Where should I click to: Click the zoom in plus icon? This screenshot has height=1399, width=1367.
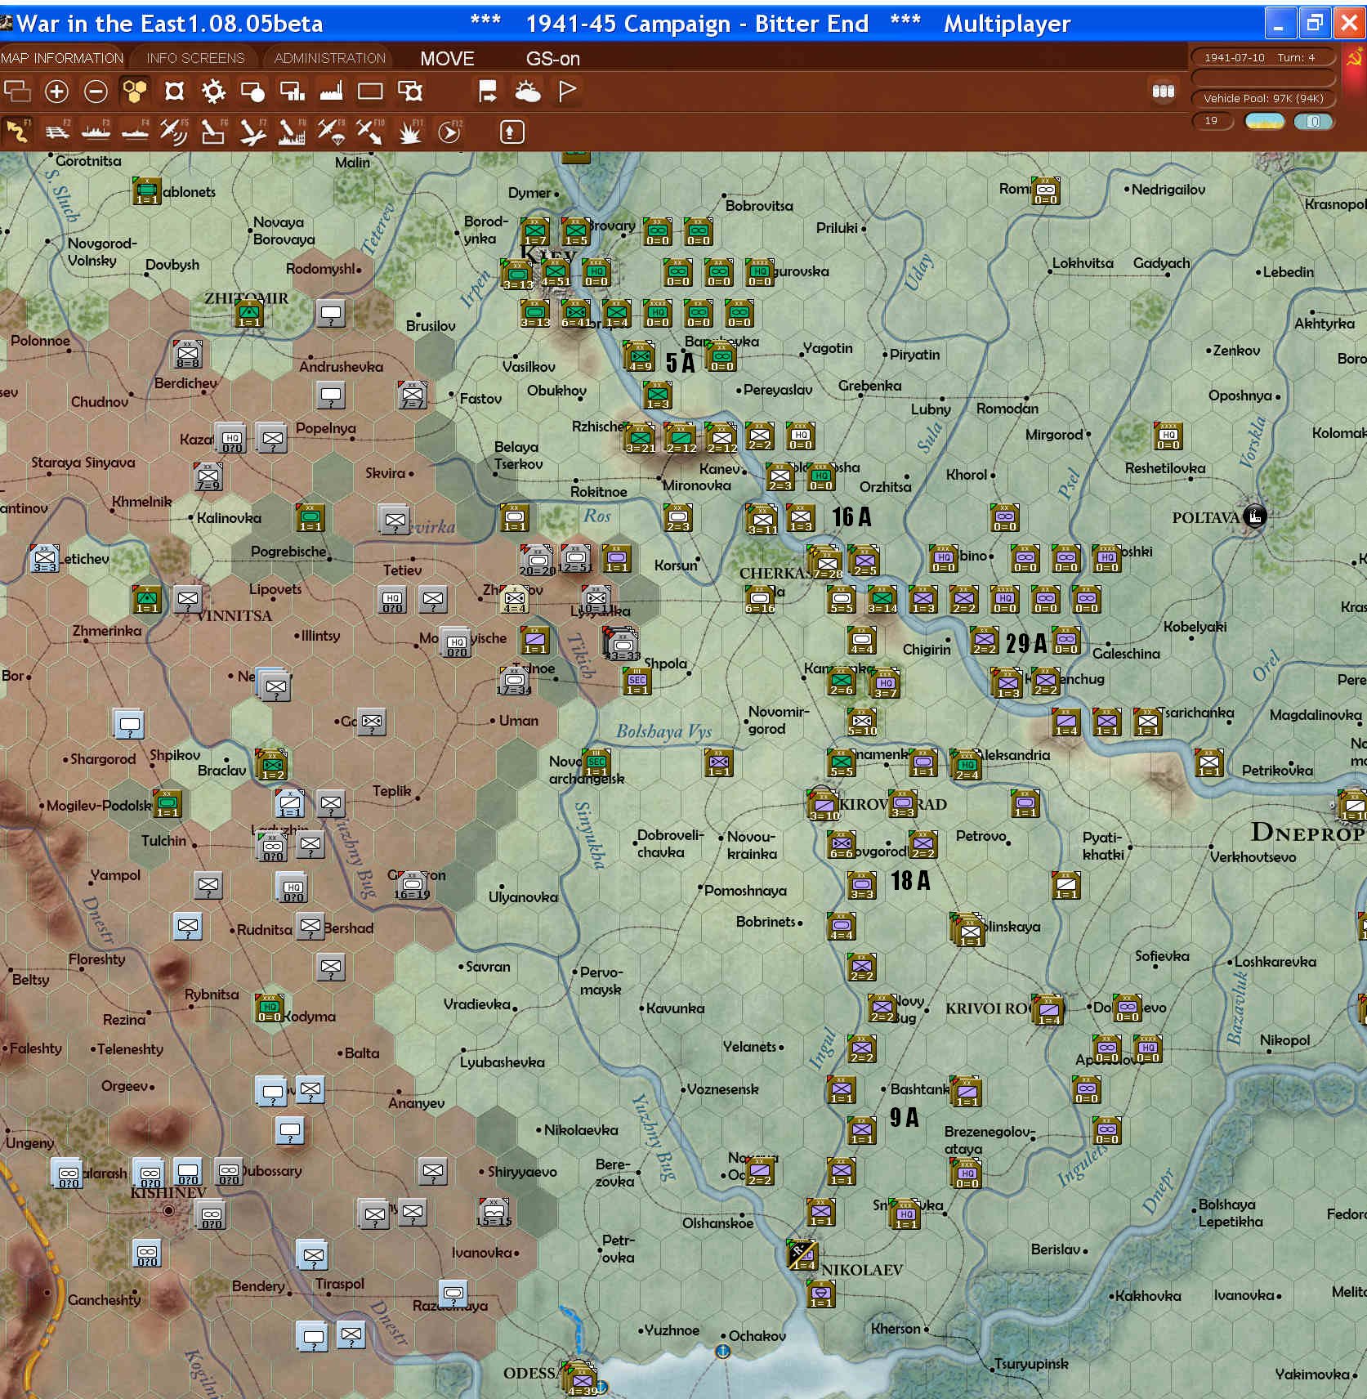pos(56,92)
